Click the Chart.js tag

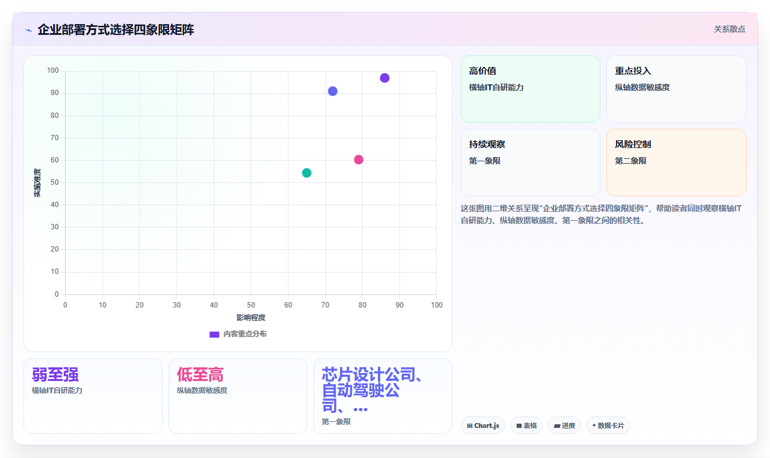tap(483, 426)
